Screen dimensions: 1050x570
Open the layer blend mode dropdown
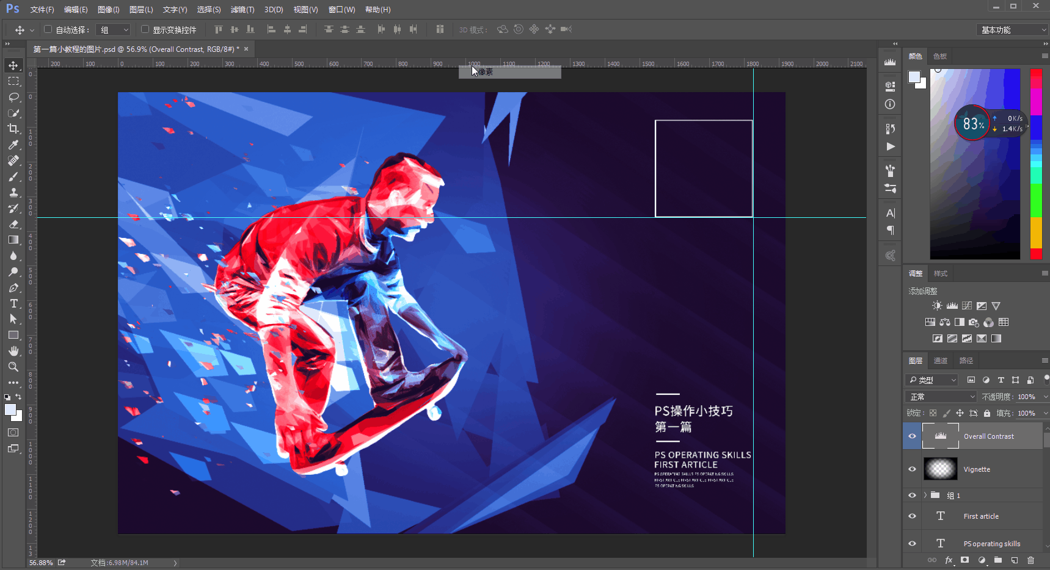click(941, 397)
